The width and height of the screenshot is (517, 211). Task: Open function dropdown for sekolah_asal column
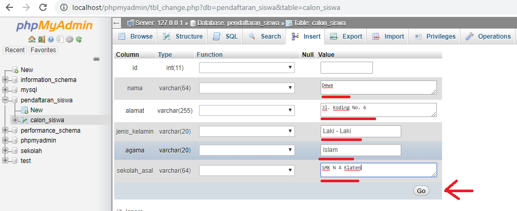click(247, 170)
